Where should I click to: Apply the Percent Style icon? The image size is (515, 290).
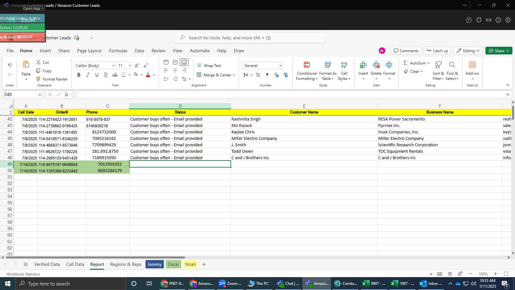click(x=258, y=75)
